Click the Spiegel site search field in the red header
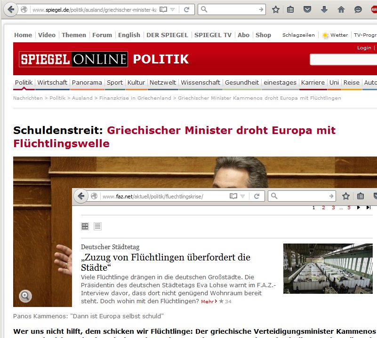 (343, 60)
